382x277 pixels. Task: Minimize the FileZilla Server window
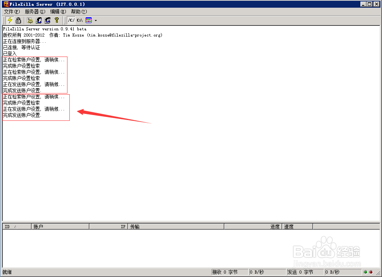coord(363,4)
